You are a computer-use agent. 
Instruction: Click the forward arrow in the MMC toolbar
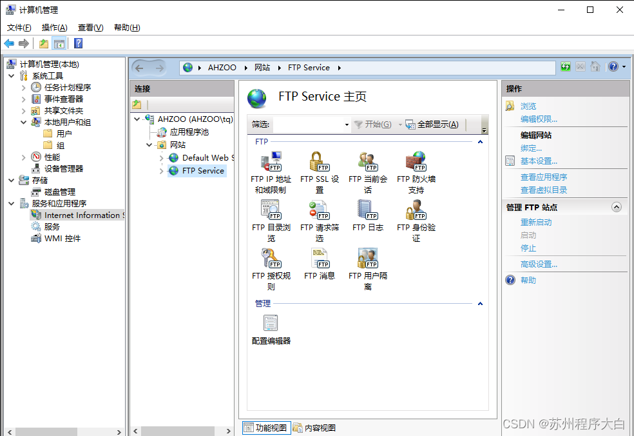click(x=24, y=43)
